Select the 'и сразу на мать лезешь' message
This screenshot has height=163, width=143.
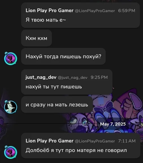click(x=57, y=104)
